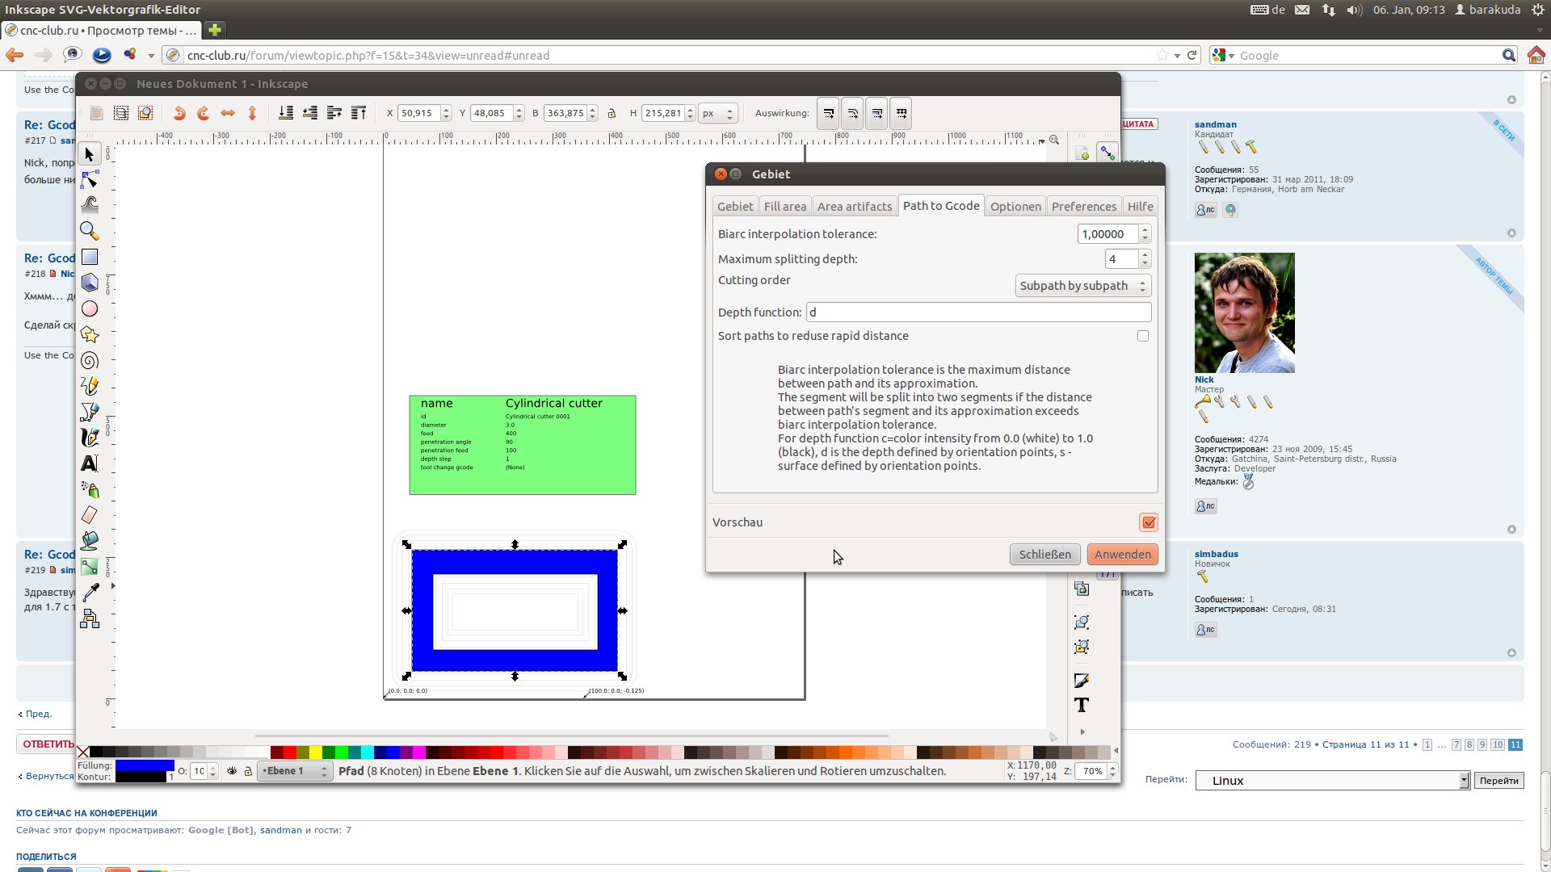This screenshot has height=872, width=1551.
Task: Select the Color dropper tool
Action: pyautogui.click(x=90, y=593)
